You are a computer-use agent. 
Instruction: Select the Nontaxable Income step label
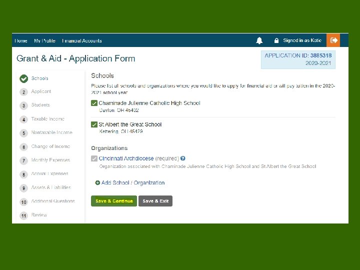point(51,132)
